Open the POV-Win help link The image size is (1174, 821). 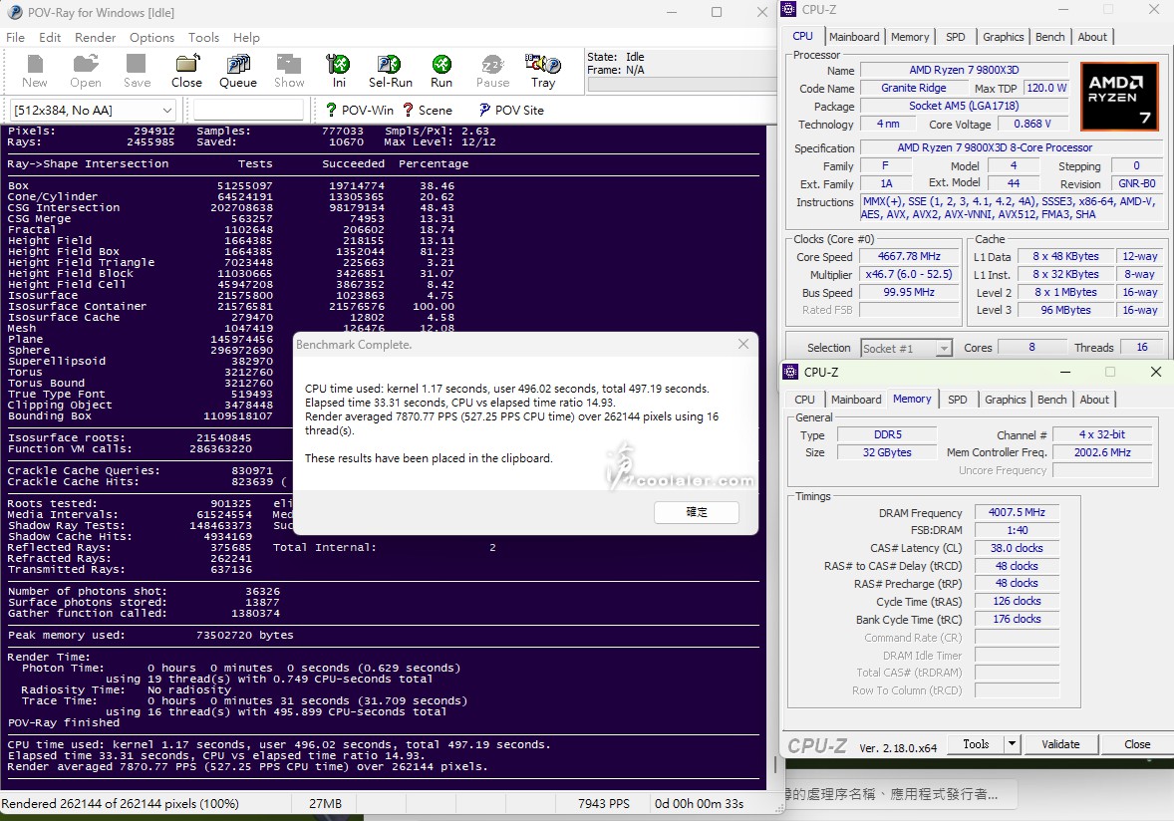pos(360,111)
